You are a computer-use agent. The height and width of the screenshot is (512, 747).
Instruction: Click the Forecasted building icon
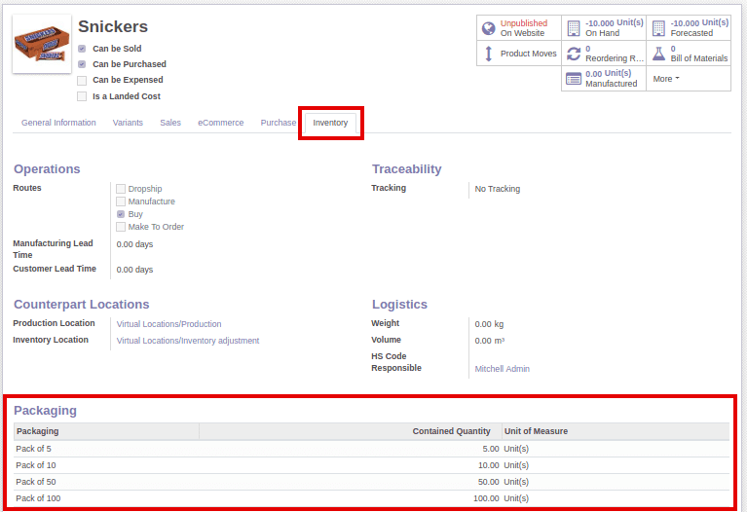pos(658,28)
